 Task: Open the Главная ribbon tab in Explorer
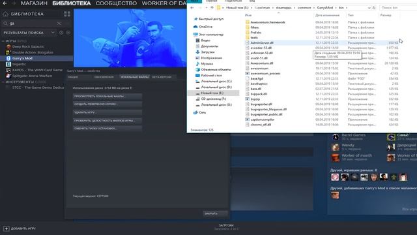coord(211,1)
